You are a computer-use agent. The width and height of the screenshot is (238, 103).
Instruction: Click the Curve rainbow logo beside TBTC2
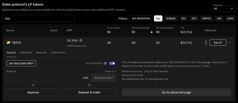pyautogui.click(x=8, y=42)
